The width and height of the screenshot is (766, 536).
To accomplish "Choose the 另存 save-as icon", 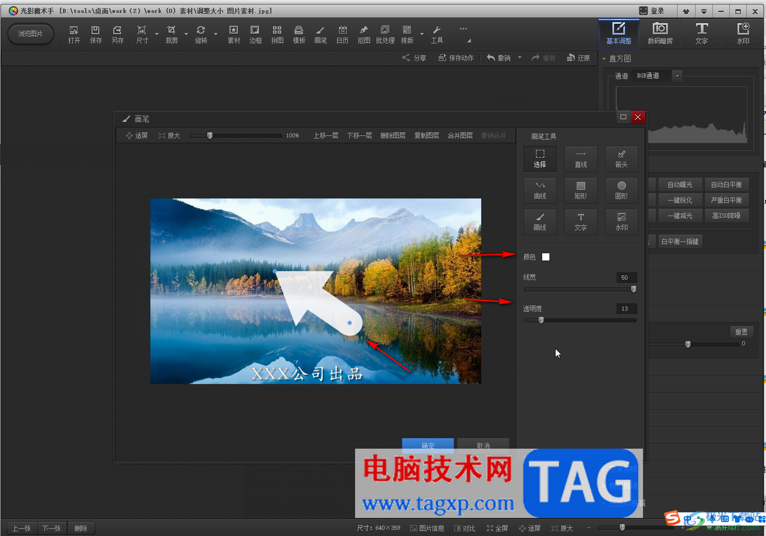I will (118, 35).
